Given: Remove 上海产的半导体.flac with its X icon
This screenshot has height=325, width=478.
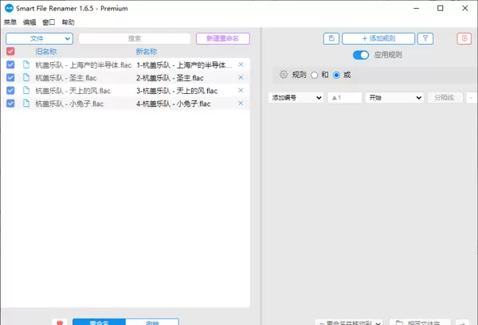Looking at the screenshot, I should point(241,65).
